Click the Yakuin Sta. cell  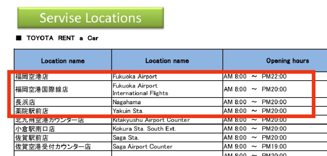coord(128,111)
